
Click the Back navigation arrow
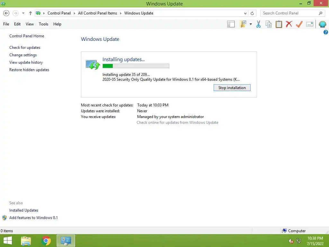coord(6,13)
